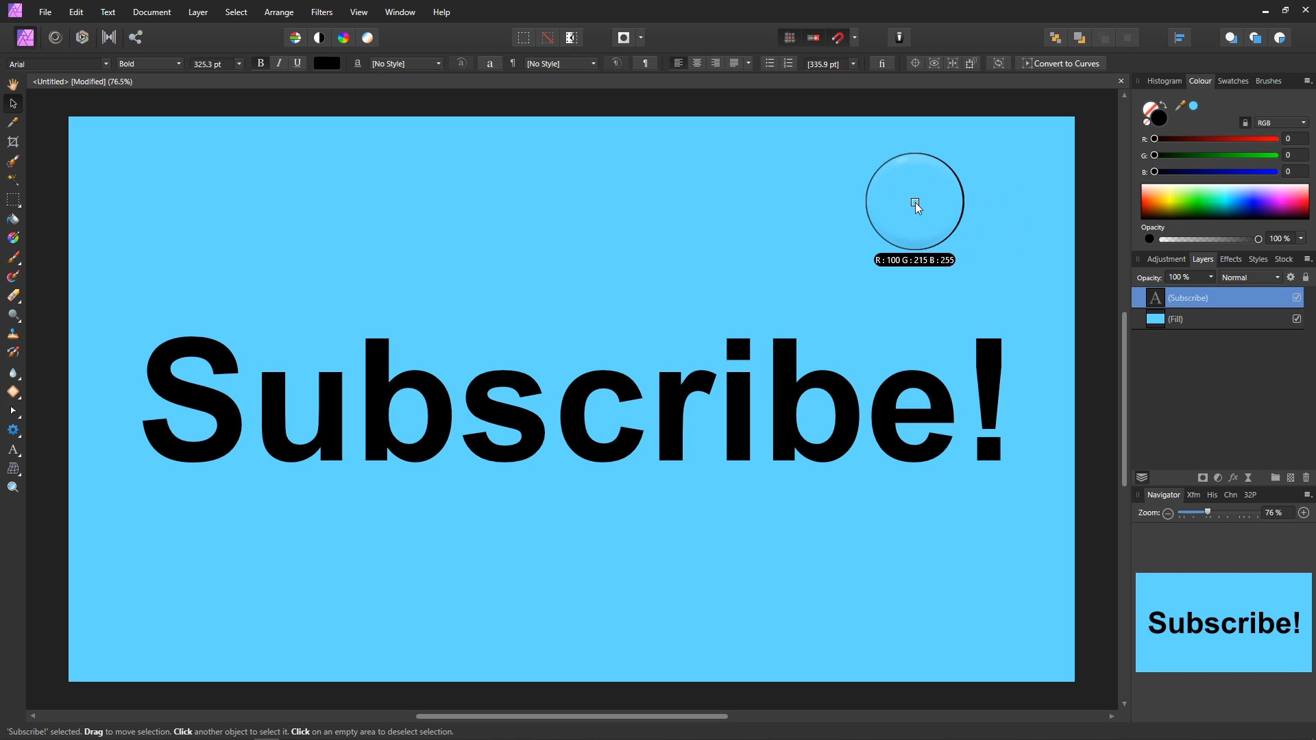Image resolution: width=1316 pixels, height=740 pixels.
Task: Open the RGB colour model dropdown
Action: pyautogui.click(x=1281, y=123)
